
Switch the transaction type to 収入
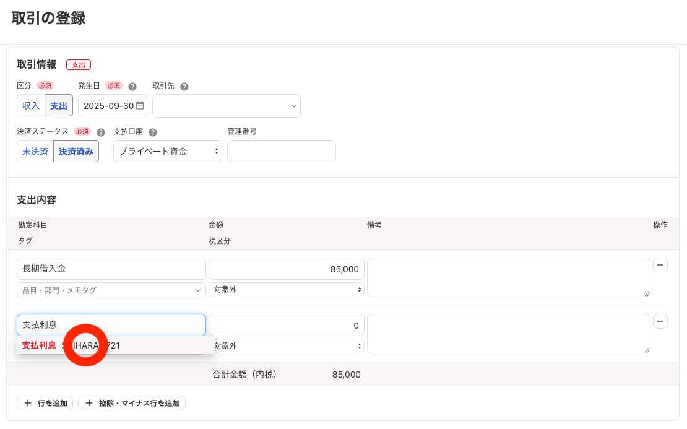[30, 105]
